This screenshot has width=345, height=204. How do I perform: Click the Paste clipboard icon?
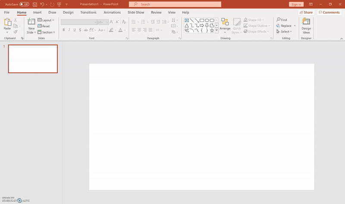click(x=7, y=22)
